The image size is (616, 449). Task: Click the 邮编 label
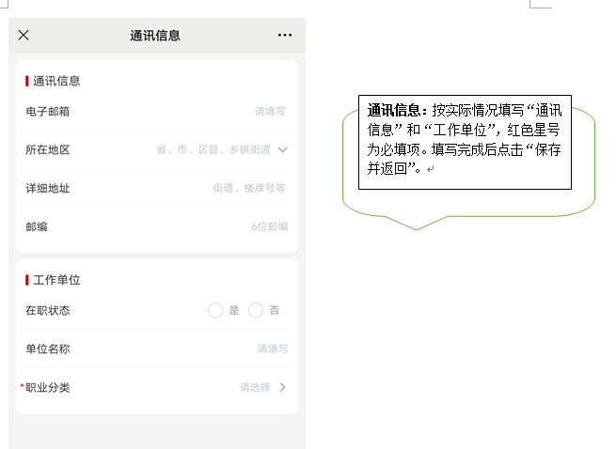(x=37, y=226)
